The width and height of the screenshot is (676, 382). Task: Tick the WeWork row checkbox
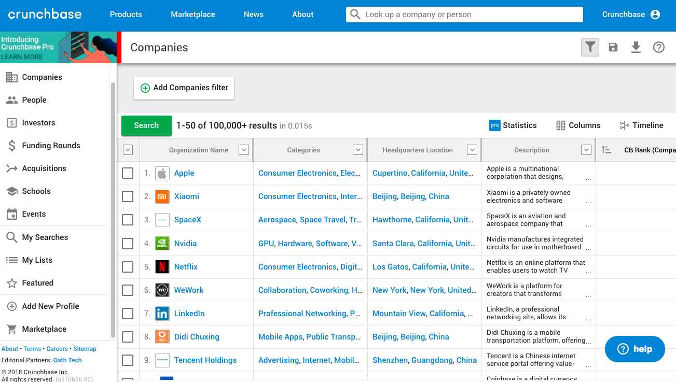tap(128, 290)
